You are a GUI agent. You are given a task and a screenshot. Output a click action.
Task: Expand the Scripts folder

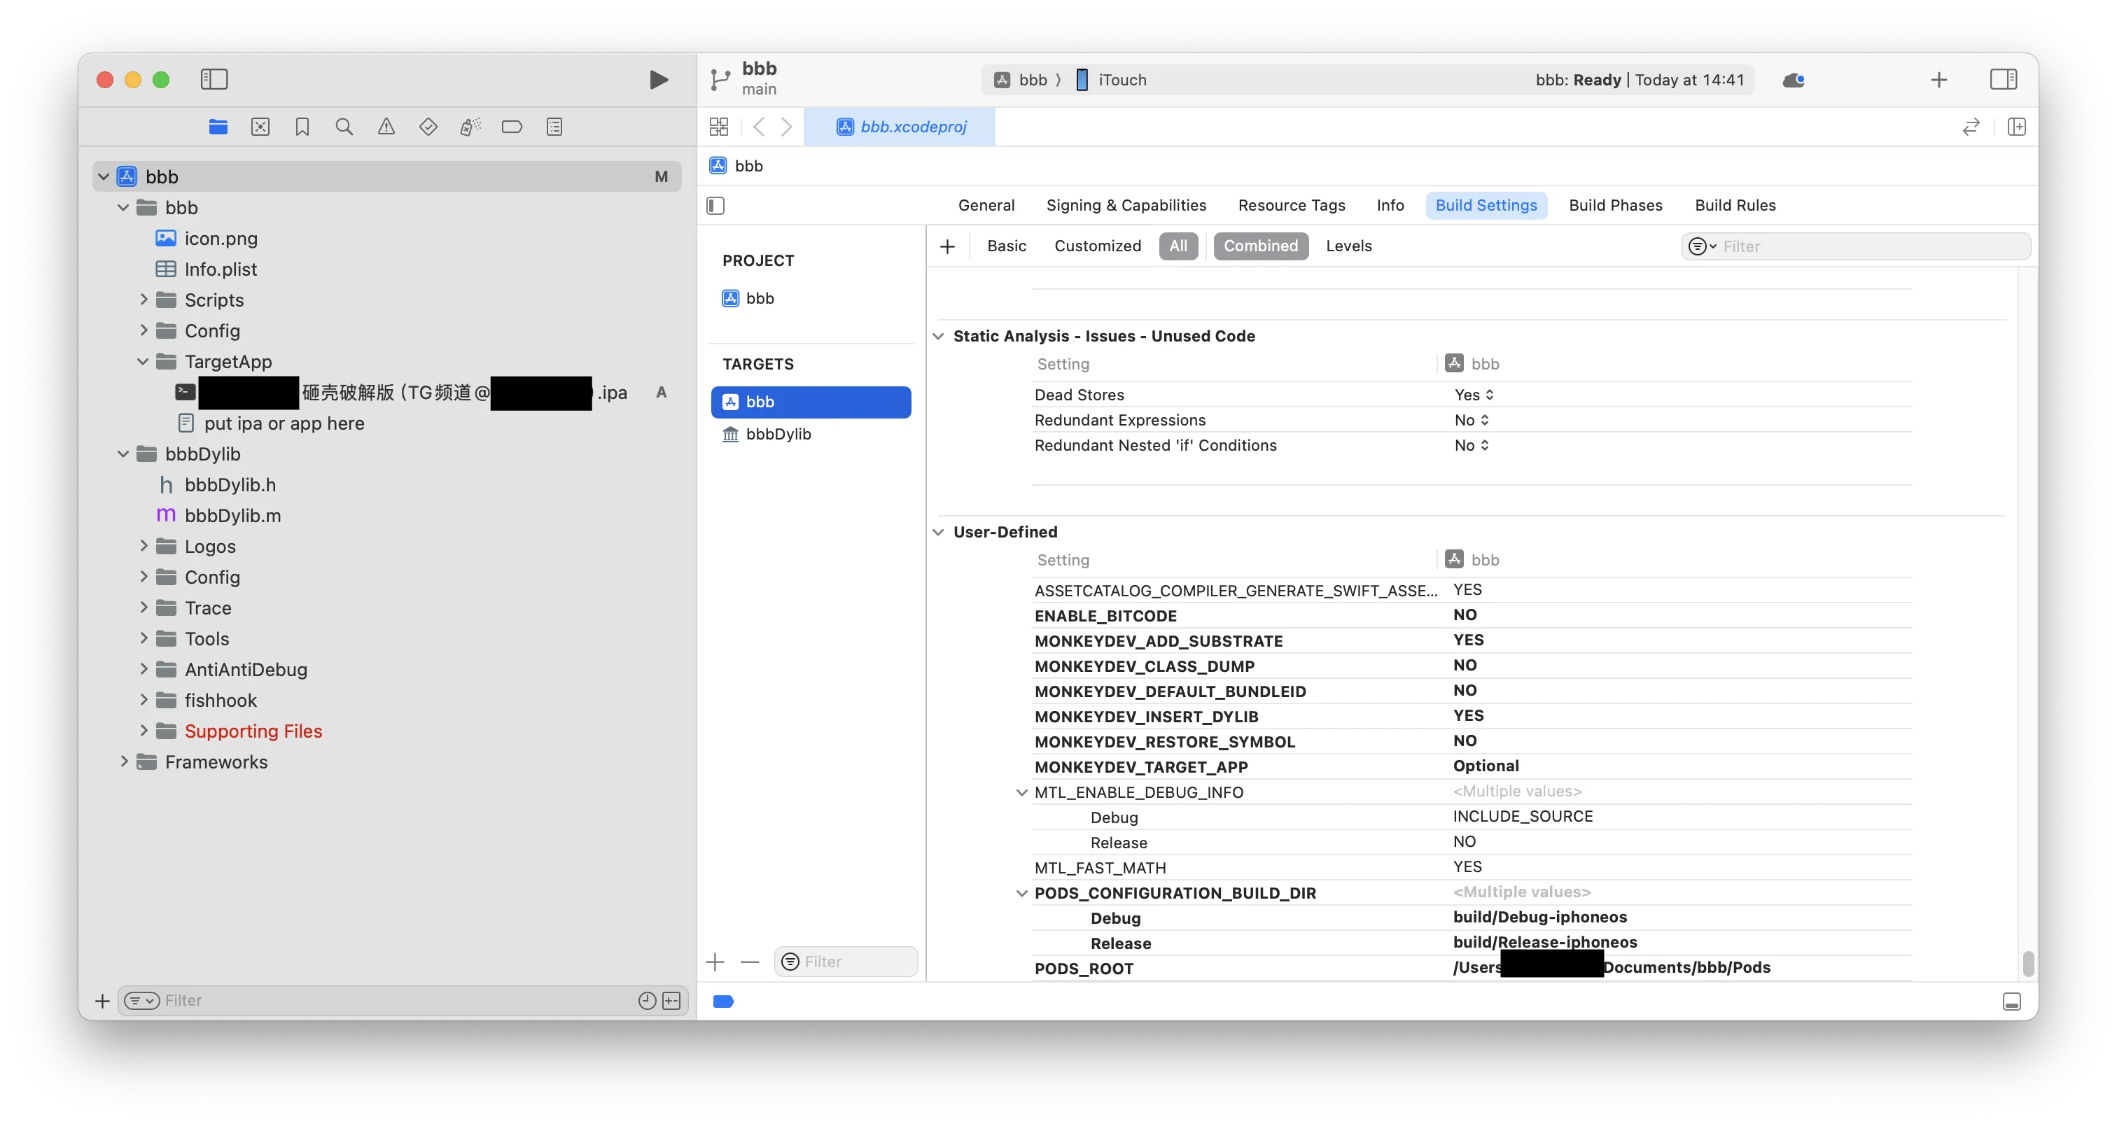point(144,300)
